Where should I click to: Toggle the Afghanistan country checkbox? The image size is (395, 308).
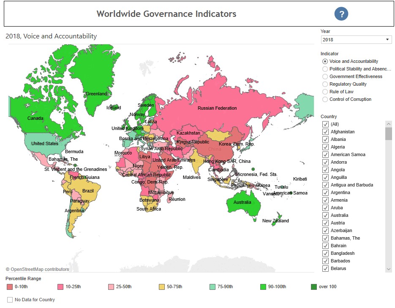pyautogui.click(x=325, y=132)
